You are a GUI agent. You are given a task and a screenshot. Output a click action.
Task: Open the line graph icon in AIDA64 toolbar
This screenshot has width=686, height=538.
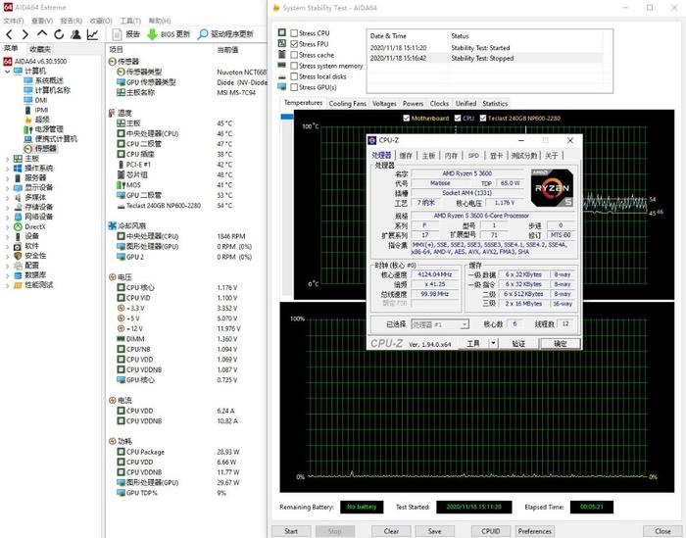[x=92, y=34]
